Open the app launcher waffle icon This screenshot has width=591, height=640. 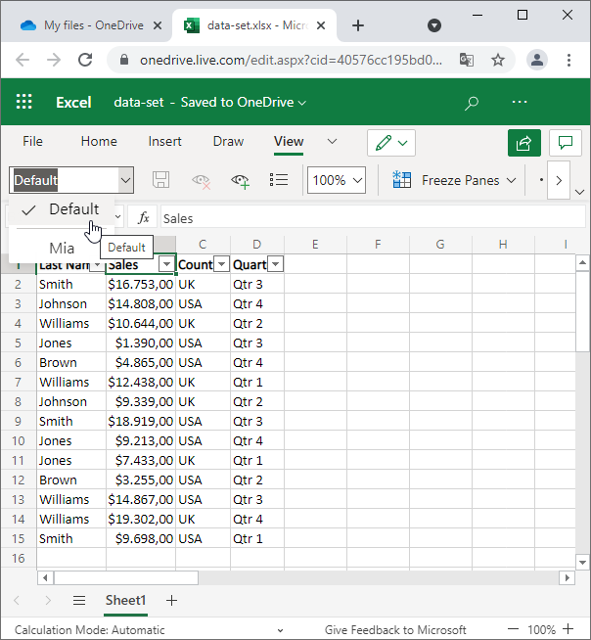tap(24, 102)
